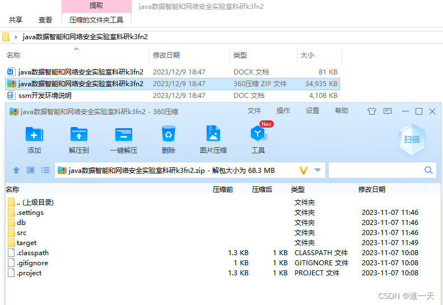Screen dimensions: 443x305
Task: Sort Explorer files by 大小 column
Action: tap(307, 55)
